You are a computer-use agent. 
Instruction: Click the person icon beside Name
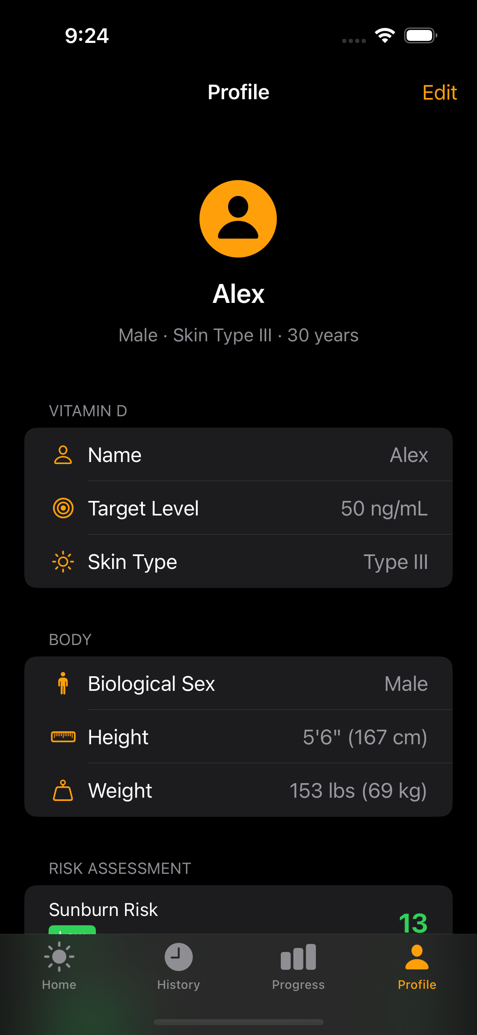(63, 455)
